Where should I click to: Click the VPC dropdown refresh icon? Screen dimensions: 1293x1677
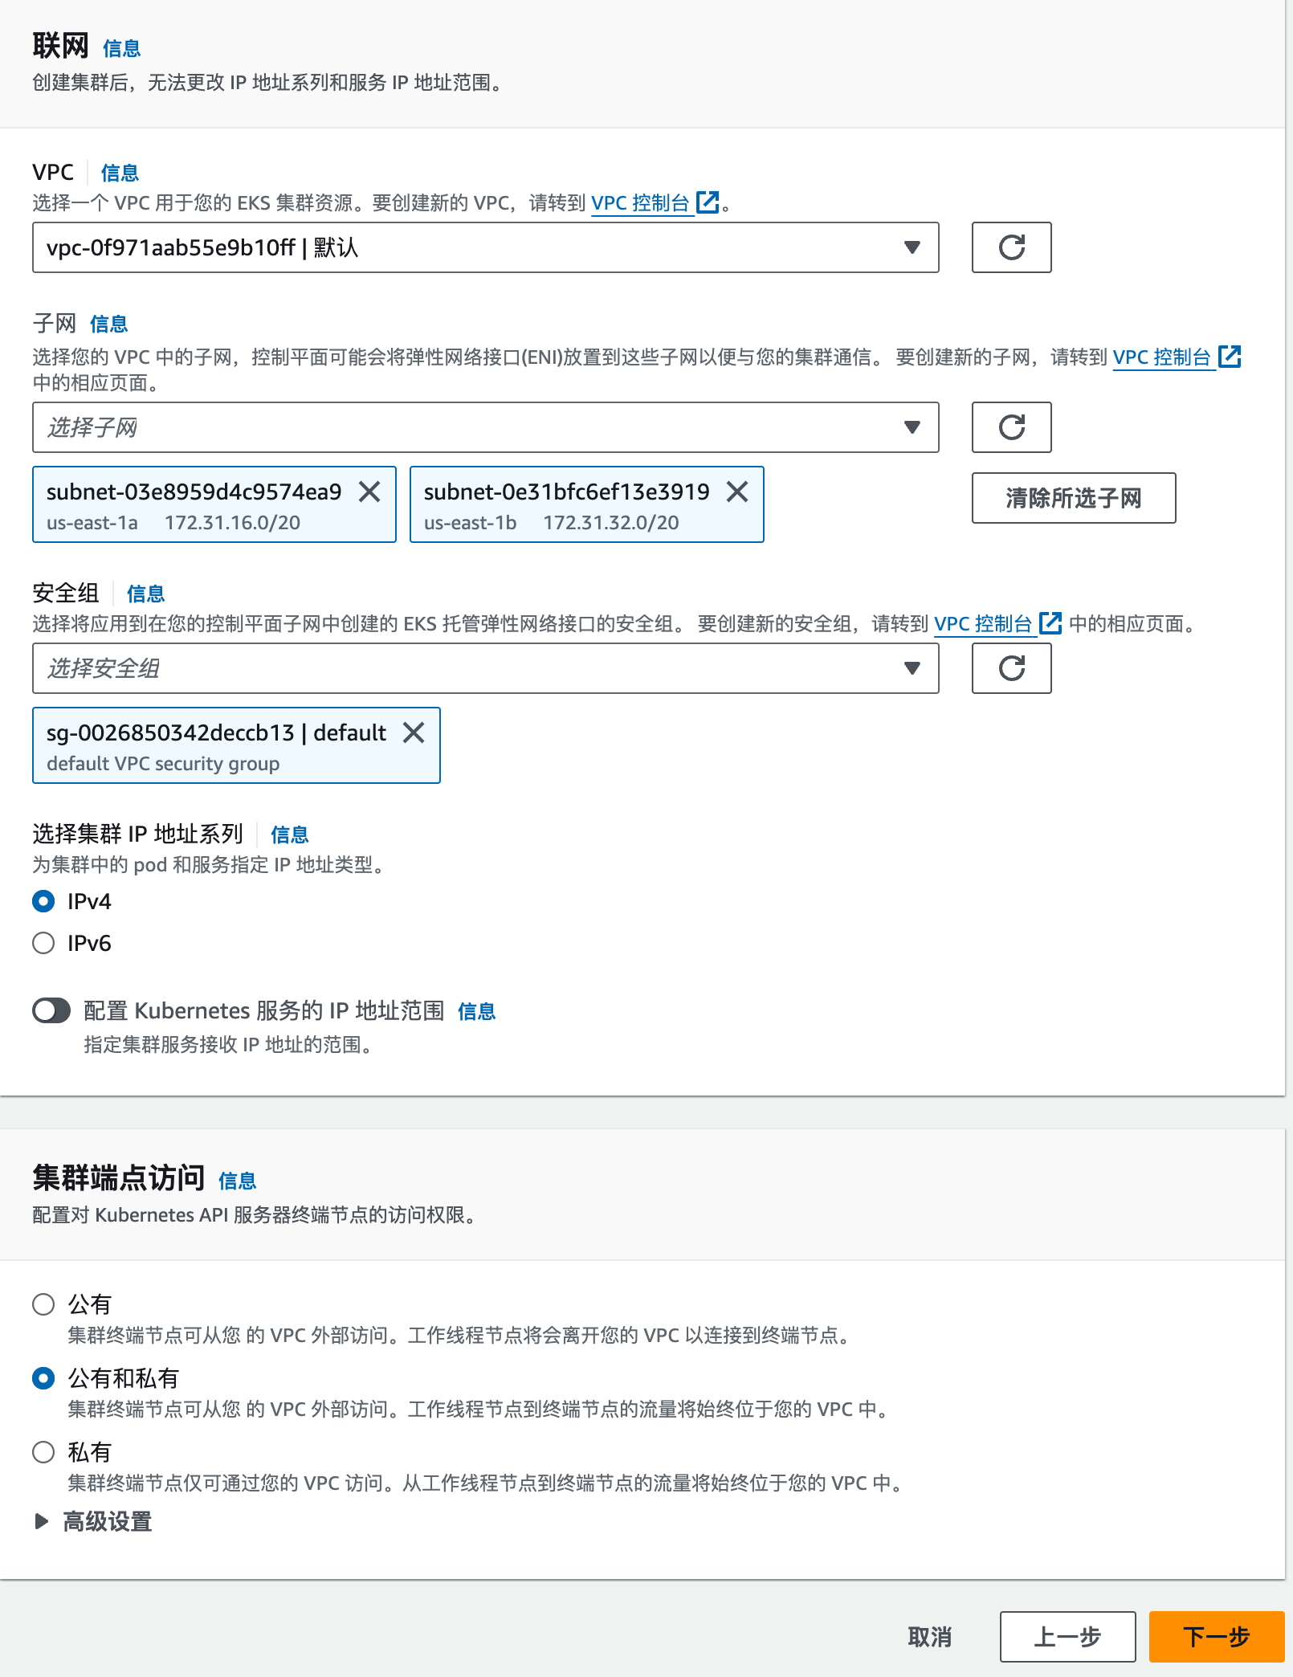[1011, 247]
